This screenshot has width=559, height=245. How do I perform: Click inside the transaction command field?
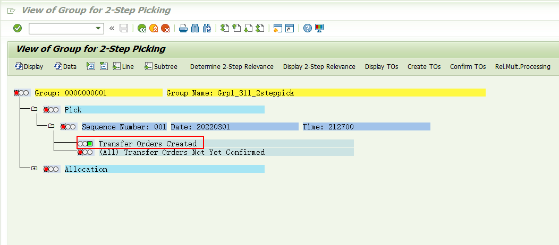point(62,29)
